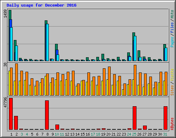The width and height of the screenshot is (176, 138).
Task: Click the orange Visits bar for day 20
Action: click(109, 81)
